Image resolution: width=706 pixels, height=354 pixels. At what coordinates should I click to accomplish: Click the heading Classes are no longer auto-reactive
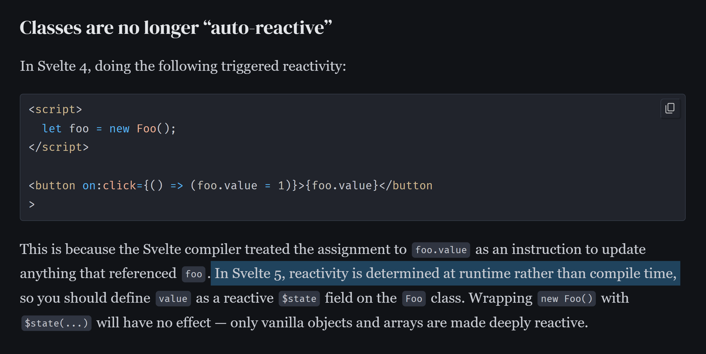tap(176, 28)
